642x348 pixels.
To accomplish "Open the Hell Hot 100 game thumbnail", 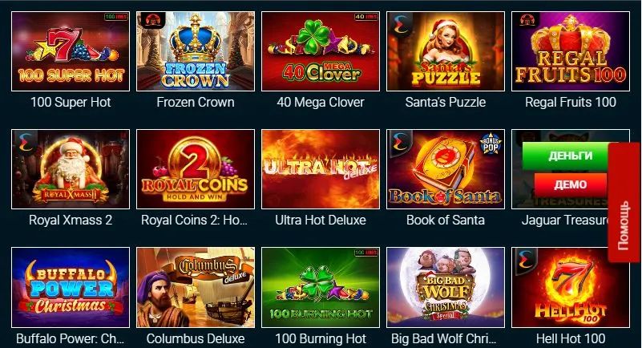I will pos(571,287).
